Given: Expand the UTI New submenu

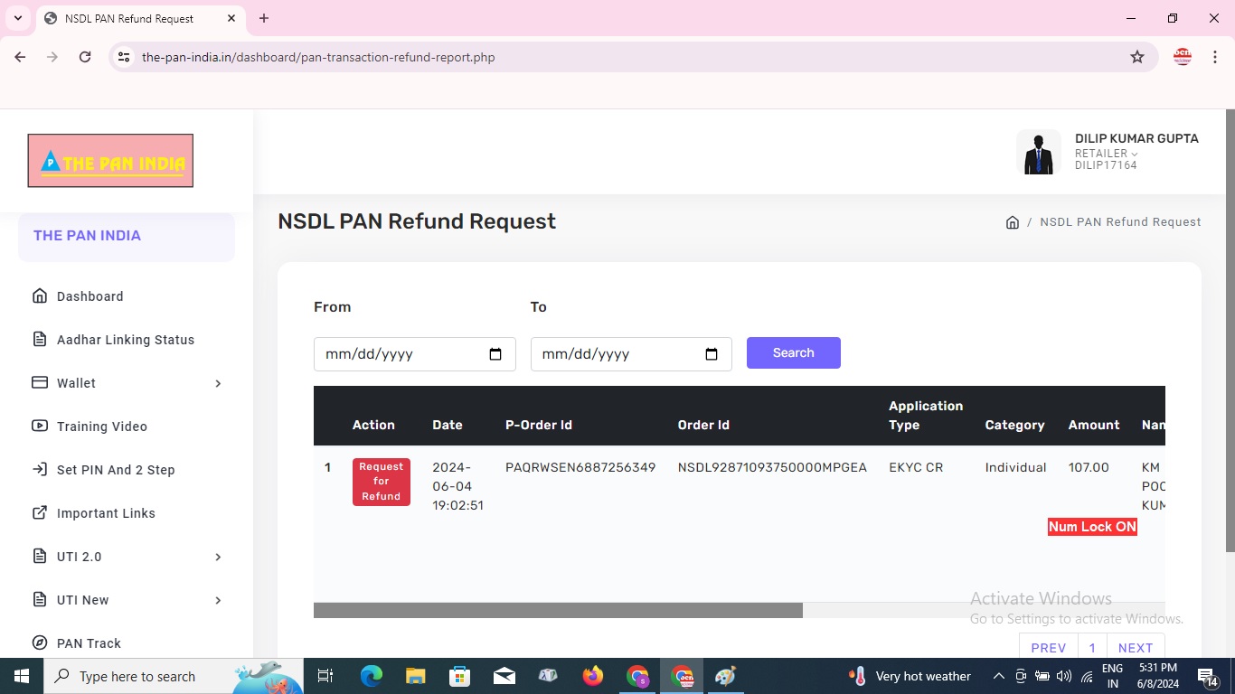Looking at the screenshot, I should click(218, 600).
